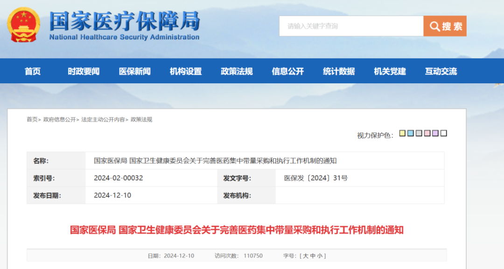Select the yellow eye-protection color swatch
Image resolution: width=504 pixels, height=269 pixels.
tap(402, 133)
